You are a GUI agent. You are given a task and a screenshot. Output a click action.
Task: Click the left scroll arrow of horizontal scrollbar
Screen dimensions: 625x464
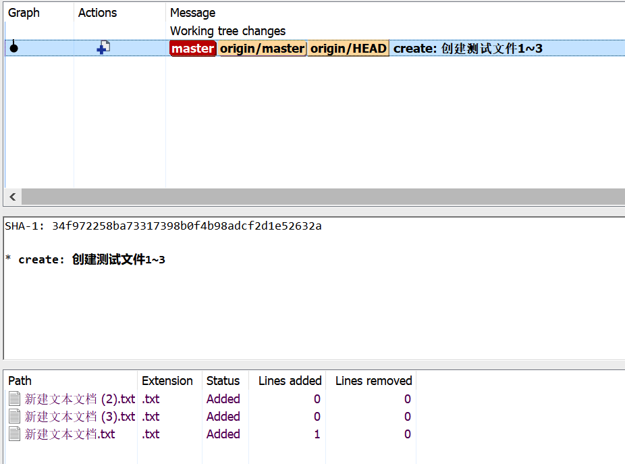(x=12, y=197)
